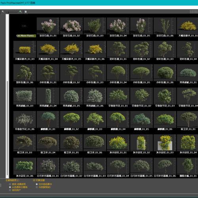Click the zoom in magnifier icon
The image size is (198, 198).
pos(21,11)
